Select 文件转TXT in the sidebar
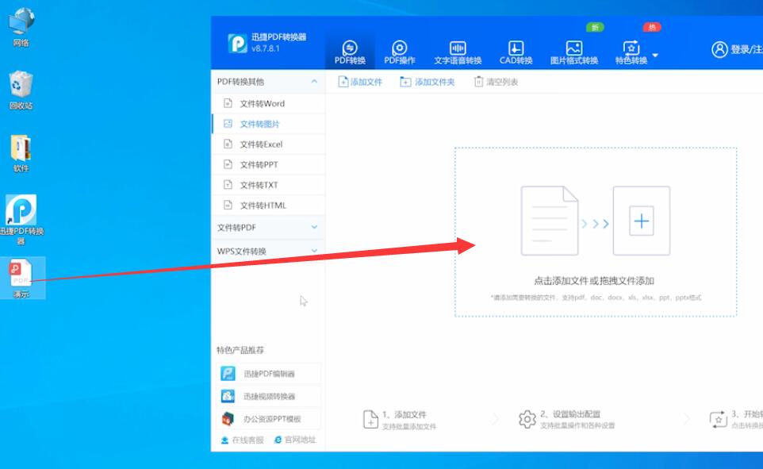 coord(269,185)
